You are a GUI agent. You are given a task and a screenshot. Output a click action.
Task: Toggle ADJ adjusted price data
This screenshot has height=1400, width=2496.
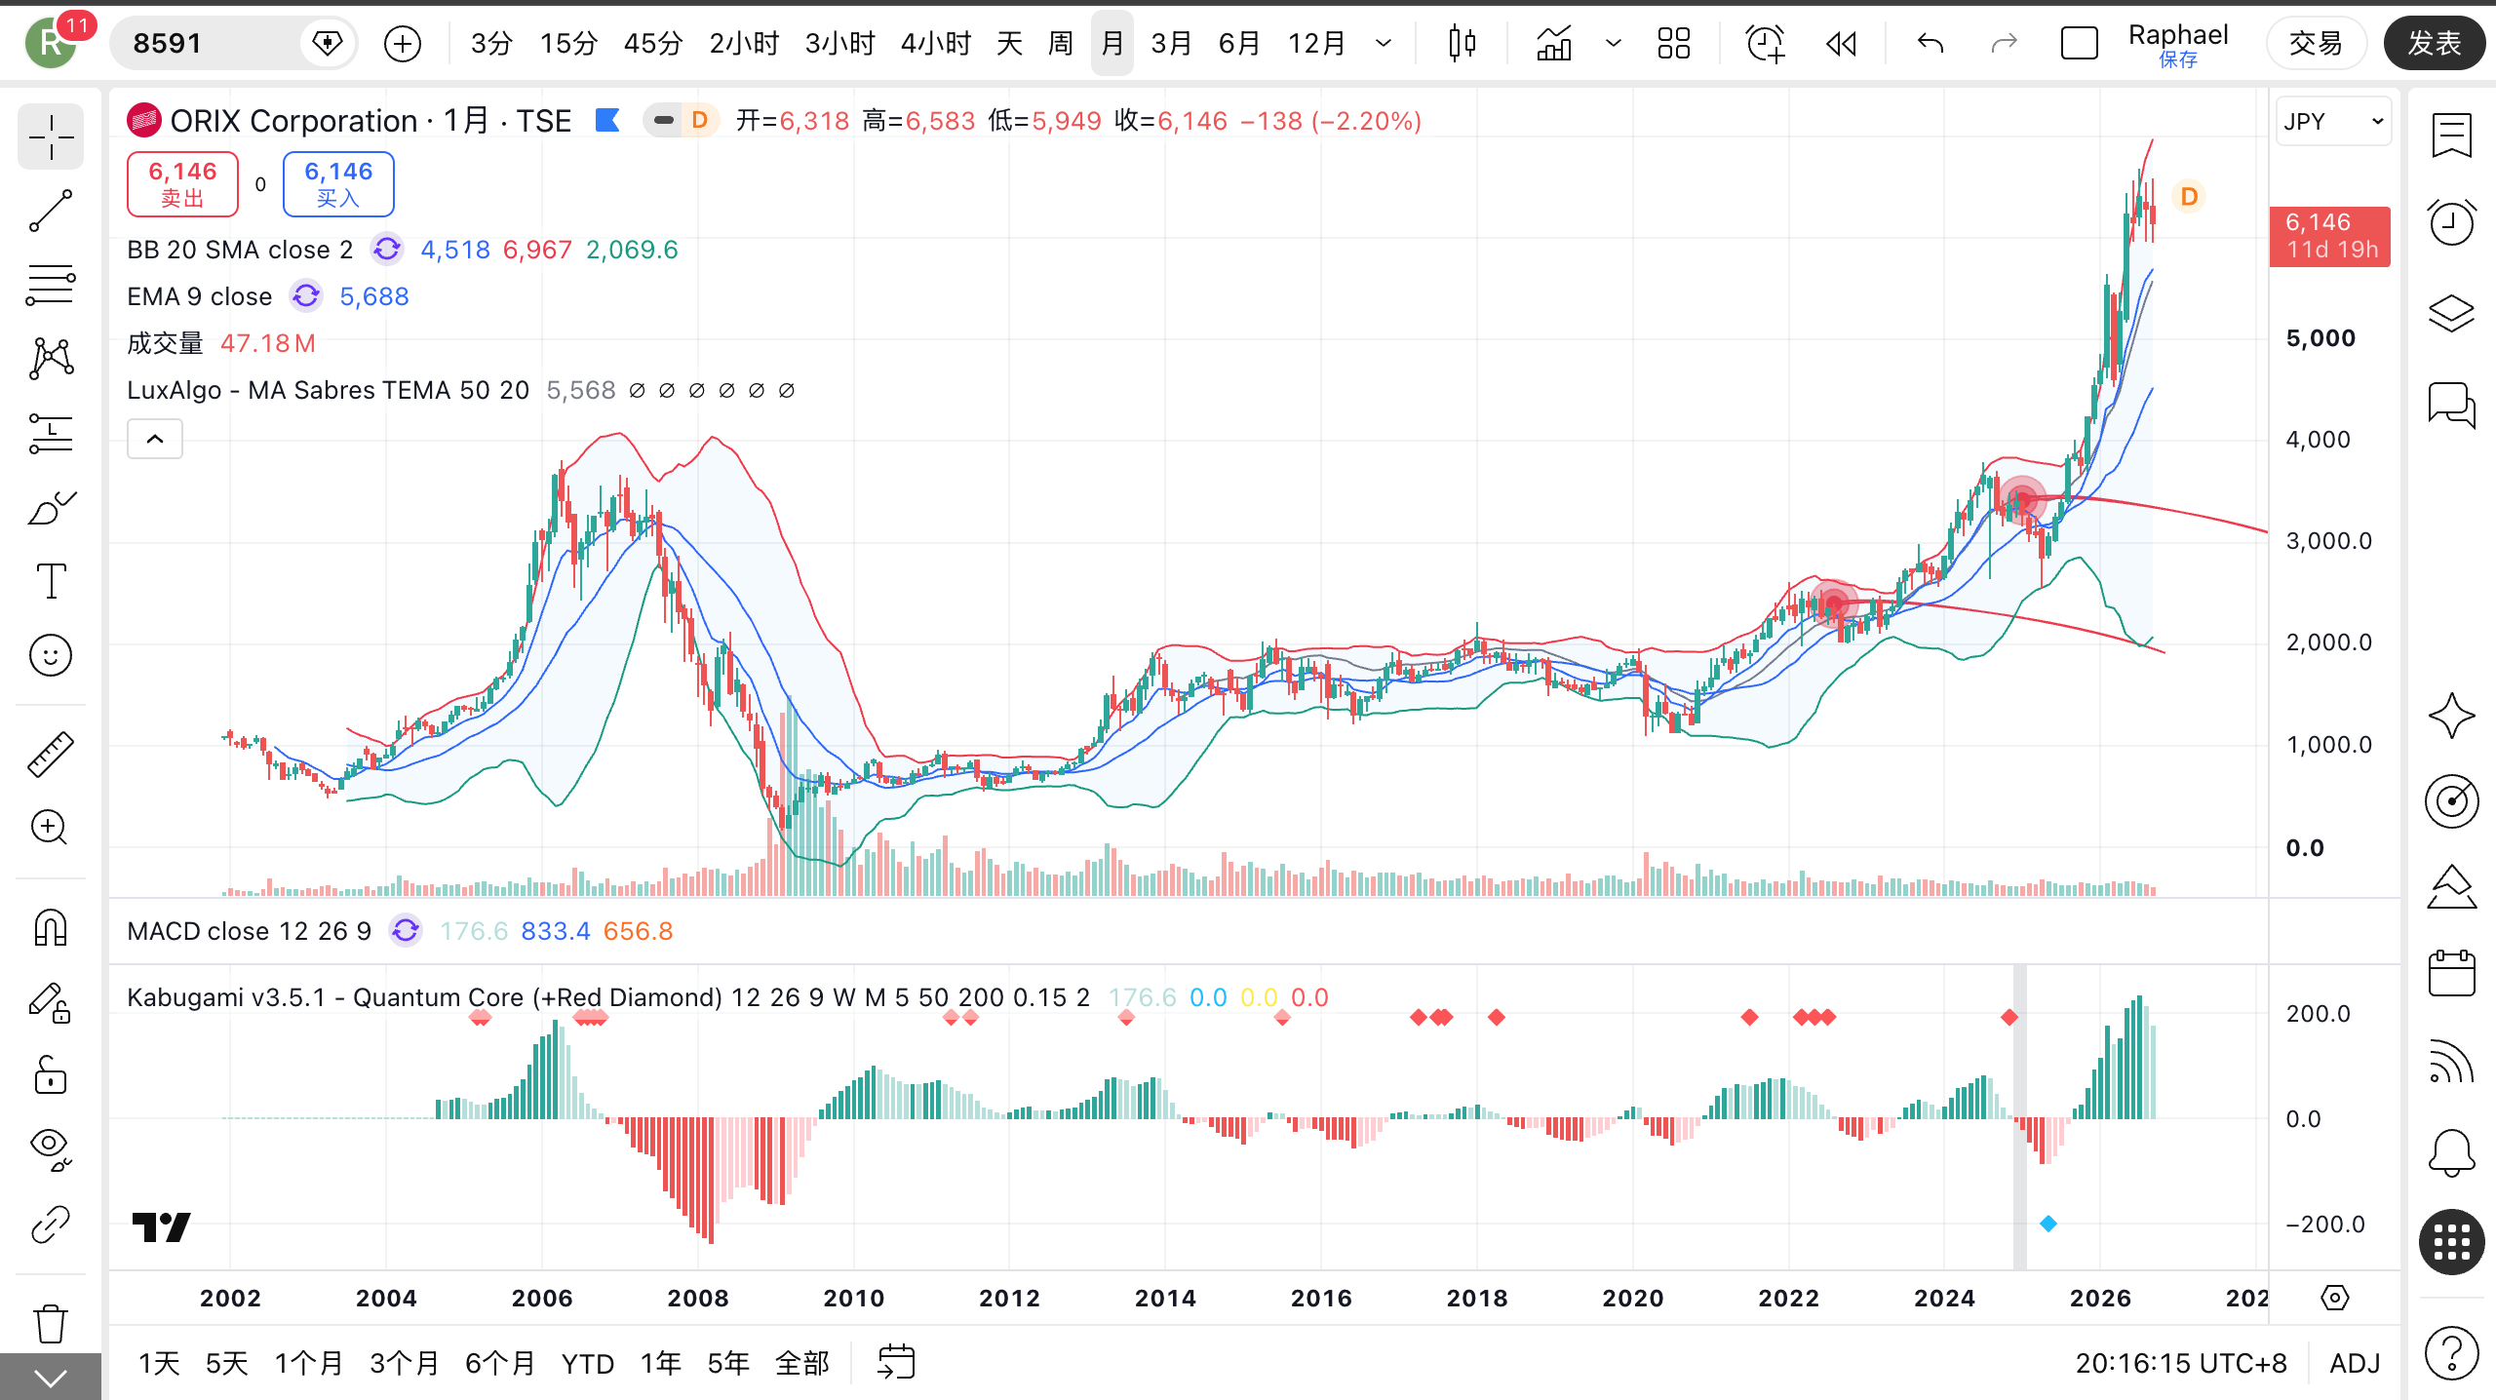click(x=2355, y=1363)
